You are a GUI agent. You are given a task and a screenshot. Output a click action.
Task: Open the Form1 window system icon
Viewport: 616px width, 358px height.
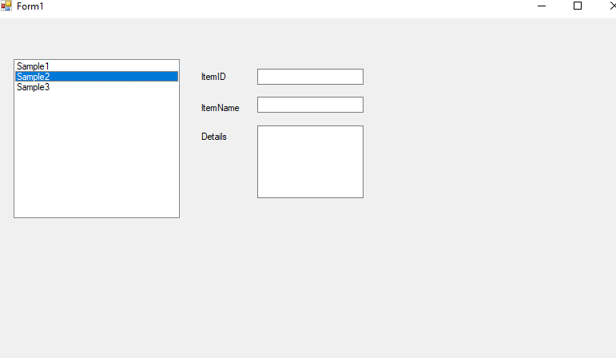[x=6, y=6]
